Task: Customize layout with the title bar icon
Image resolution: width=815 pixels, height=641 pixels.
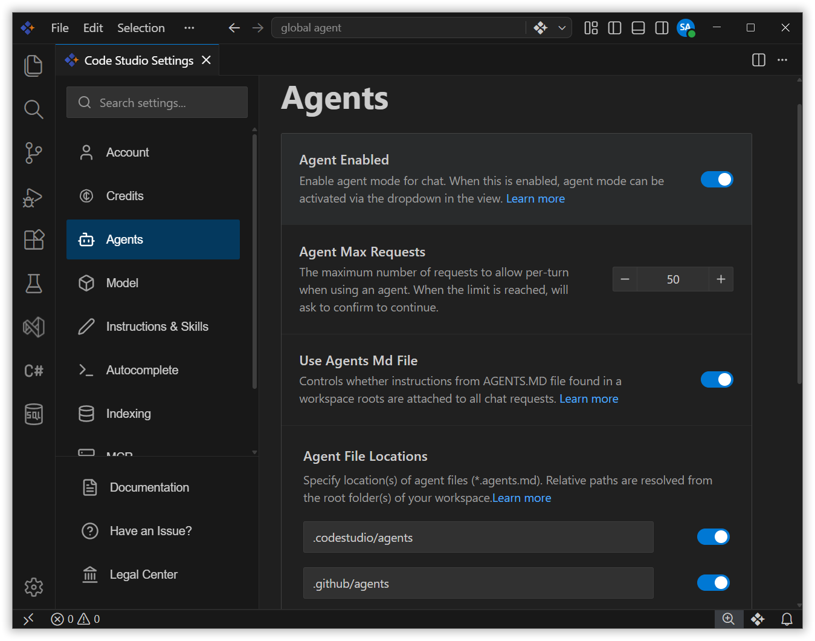Action: pos(591,28)
